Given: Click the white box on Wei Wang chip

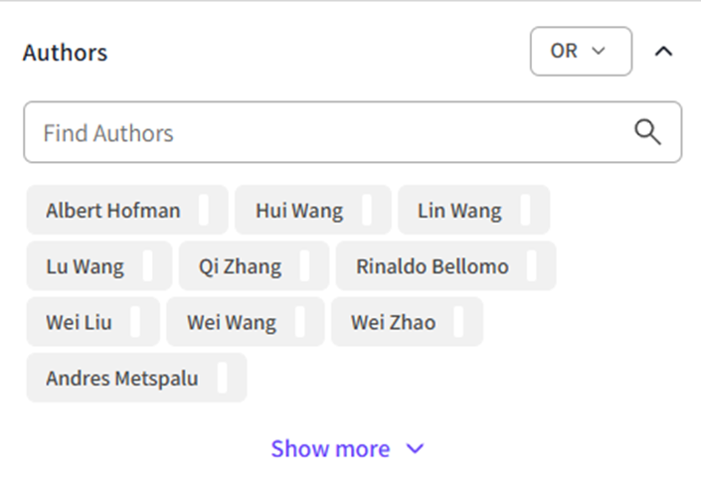Looking at the screenshot, I should tap(304, 322).
